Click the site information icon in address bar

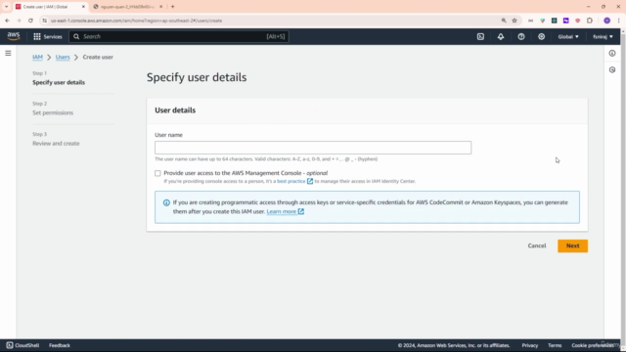pyautogui.click(x=45, y=21)
